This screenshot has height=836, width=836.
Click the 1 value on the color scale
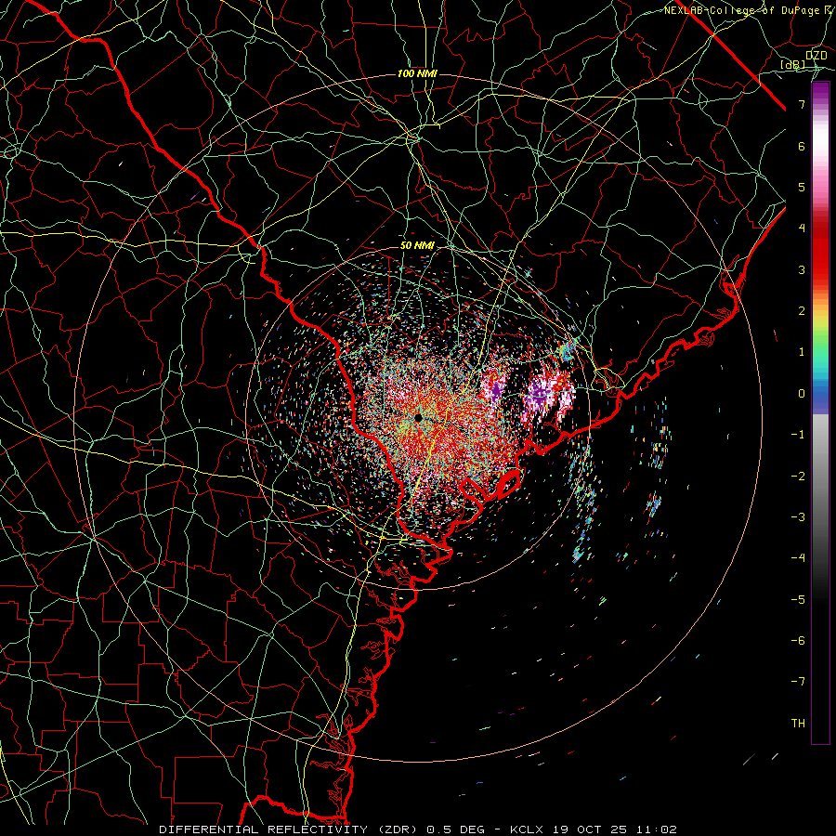pyautogui.click(x=802, y=352)
